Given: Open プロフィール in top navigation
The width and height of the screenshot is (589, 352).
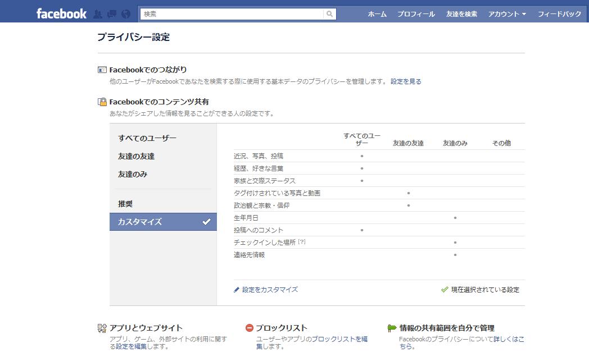Looking at the screenshot, I should [416, 14].
